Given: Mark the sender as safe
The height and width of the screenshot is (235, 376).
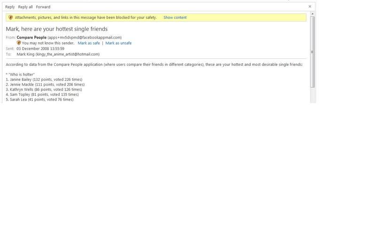Looking at the screenshot, I should (x=89, y=43).
